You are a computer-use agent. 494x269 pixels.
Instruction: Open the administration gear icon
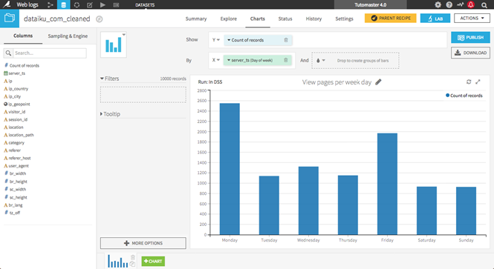(438, 4)
